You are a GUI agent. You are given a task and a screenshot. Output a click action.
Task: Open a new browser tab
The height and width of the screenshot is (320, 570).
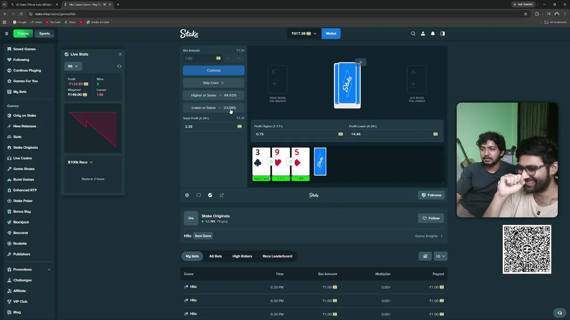tap(118, 4)
